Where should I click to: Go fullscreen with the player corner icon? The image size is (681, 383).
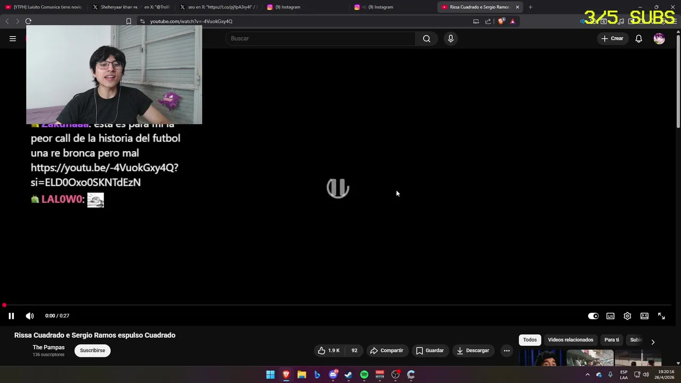coord(661,316)
